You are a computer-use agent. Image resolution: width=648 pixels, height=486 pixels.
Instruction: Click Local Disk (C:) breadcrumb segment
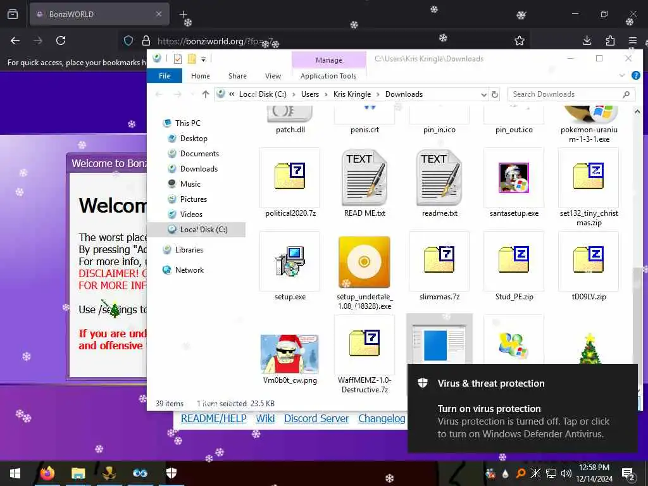[263, 94]
